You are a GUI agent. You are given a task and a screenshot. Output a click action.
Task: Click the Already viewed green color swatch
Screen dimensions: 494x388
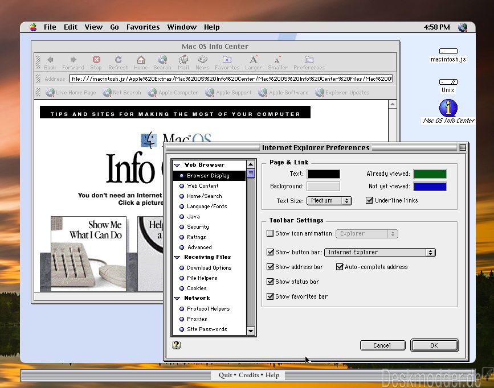coord(430,174)
